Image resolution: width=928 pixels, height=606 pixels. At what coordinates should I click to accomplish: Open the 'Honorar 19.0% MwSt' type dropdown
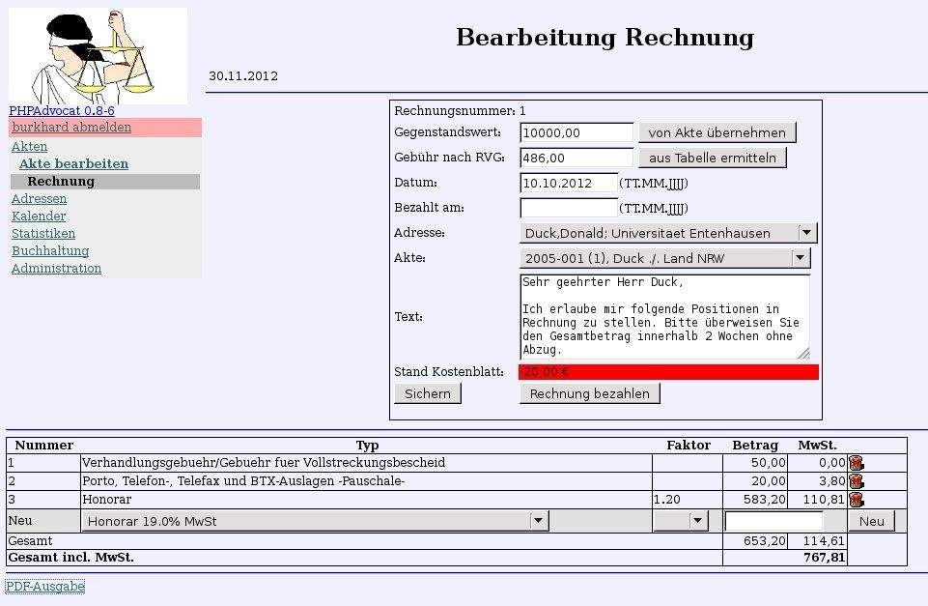point(539,520)
